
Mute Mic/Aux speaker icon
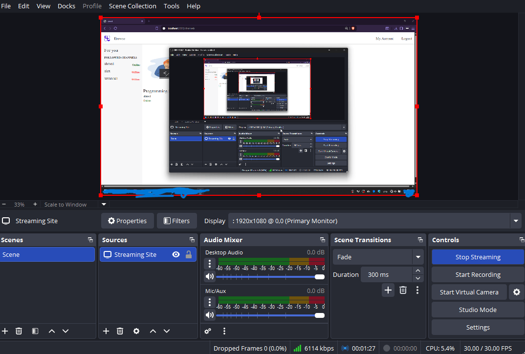pos(210,315)
